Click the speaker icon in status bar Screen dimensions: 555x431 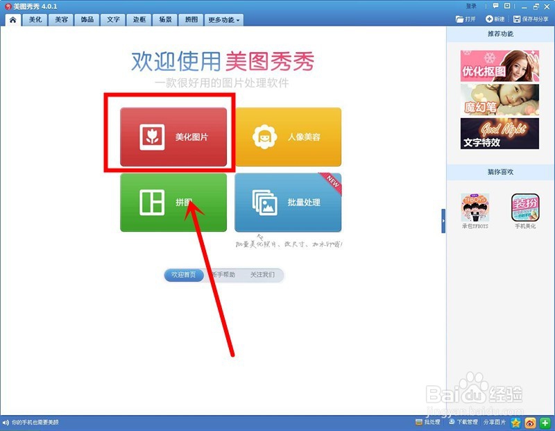(x=6, y=423)
